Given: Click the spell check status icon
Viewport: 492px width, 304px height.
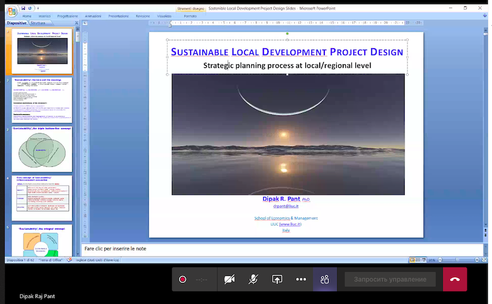Looking at the screenshot, I should click(x=69, y=259).
